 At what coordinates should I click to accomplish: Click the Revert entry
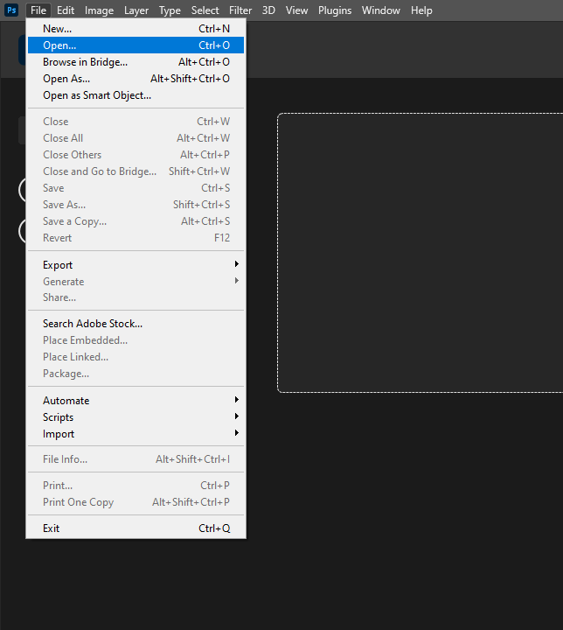click(x=136, y=238)
